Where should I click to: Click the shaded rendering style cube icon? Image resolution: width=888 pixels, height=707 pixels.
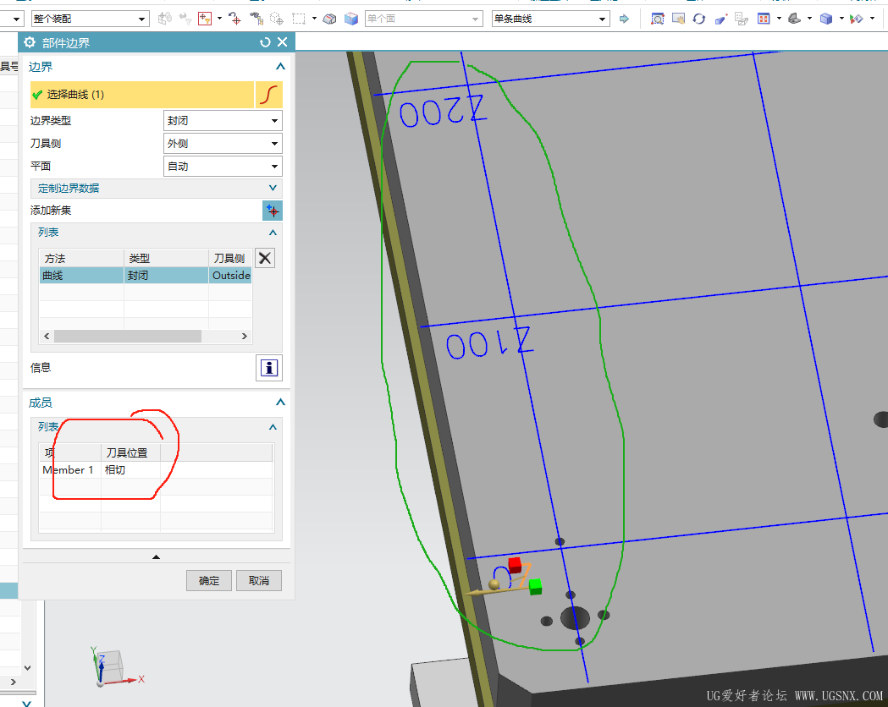pos(826,19)
